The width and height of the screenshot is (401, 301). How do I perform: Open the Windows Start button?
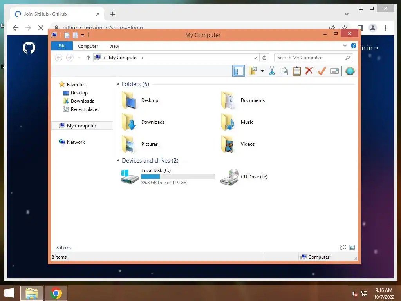point(9,293)
